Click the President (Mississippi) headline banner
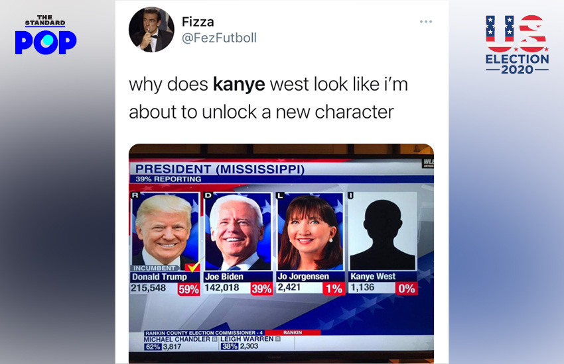 pos(220,169)
